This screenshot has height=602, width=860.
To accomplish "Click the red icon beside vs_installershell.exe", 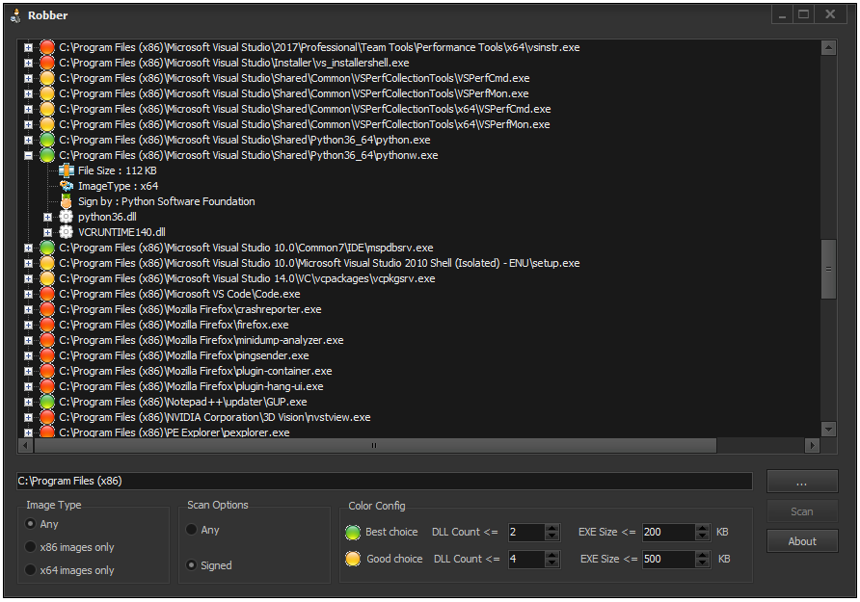I will click(47, 63).
